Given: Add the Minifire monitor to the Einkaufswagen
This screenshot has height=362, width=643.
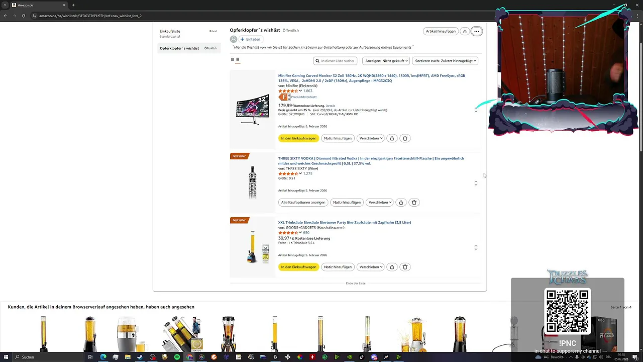Looking at the screenshot, I should pyautogui.click(x=298, y=138).
